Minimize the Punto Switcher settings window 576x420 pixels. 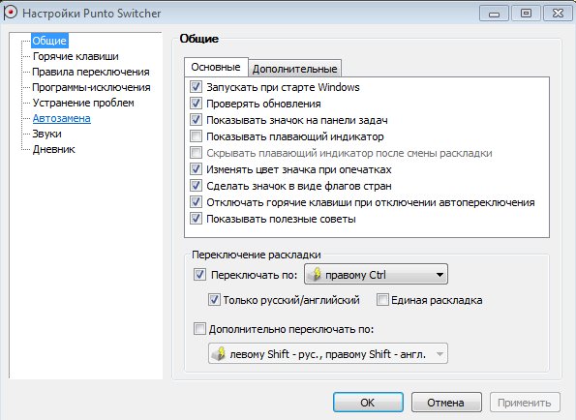click(494, 14)
